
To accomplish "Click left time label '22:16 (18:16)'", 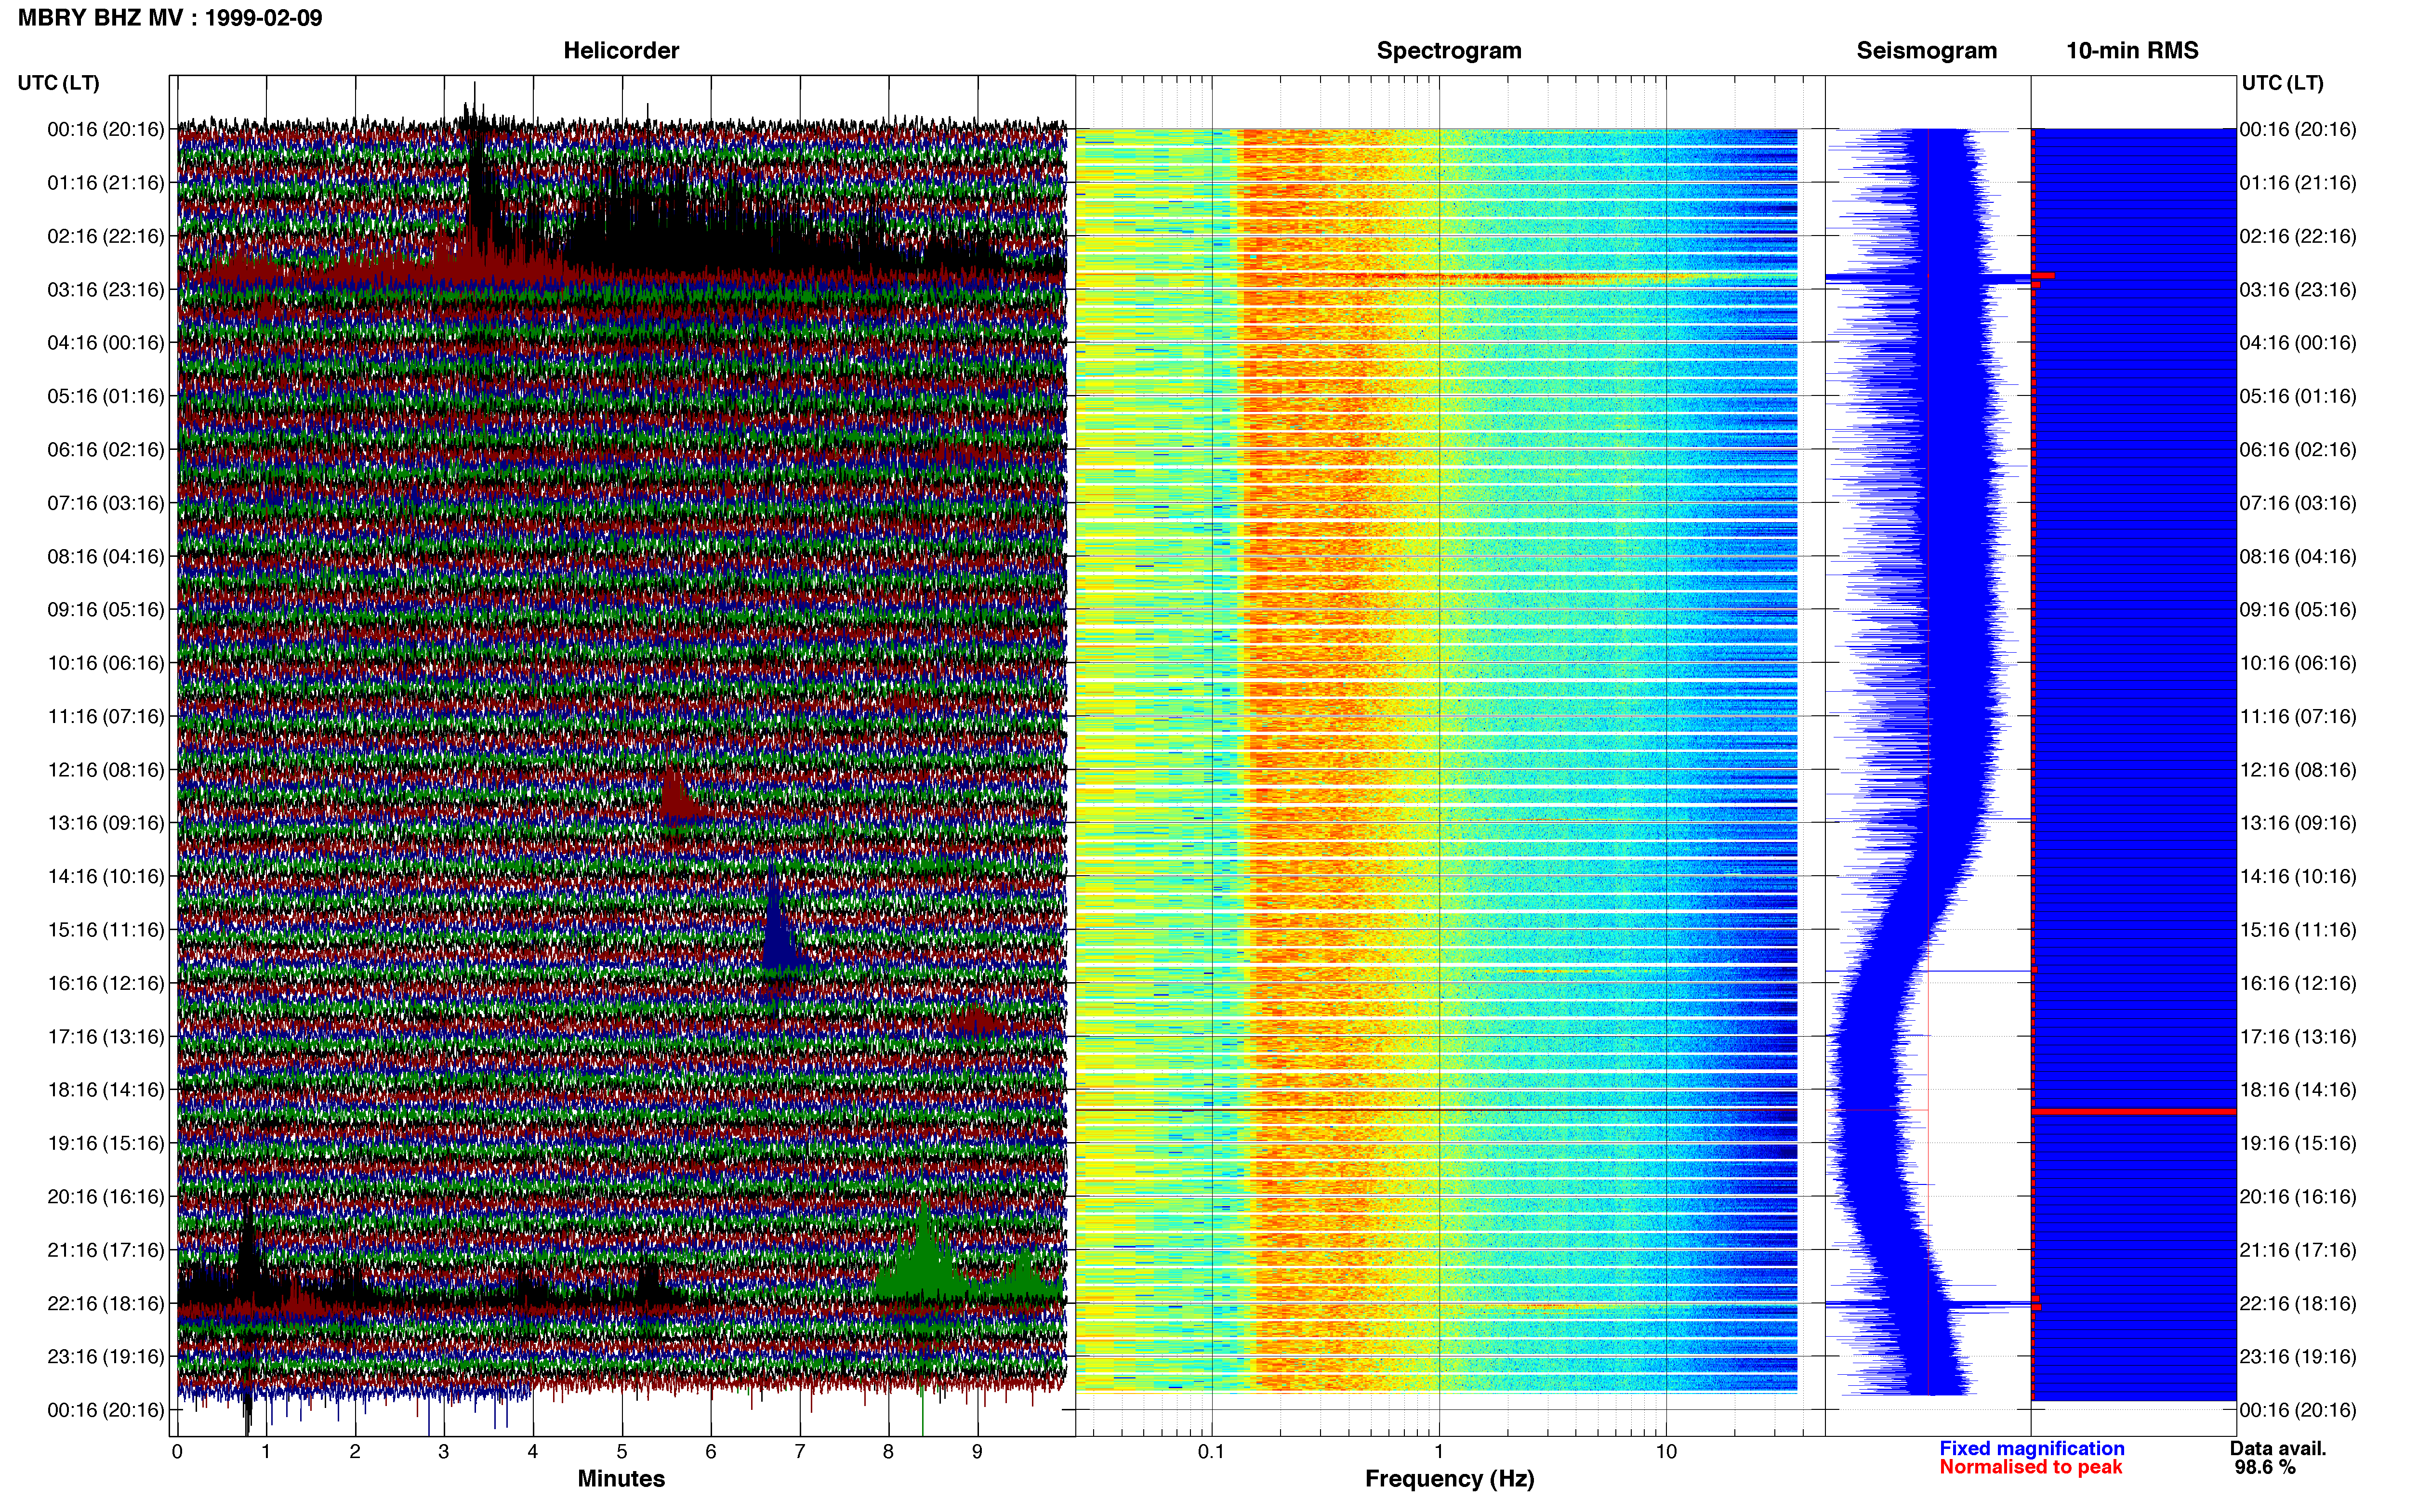I will (105, 1304).
